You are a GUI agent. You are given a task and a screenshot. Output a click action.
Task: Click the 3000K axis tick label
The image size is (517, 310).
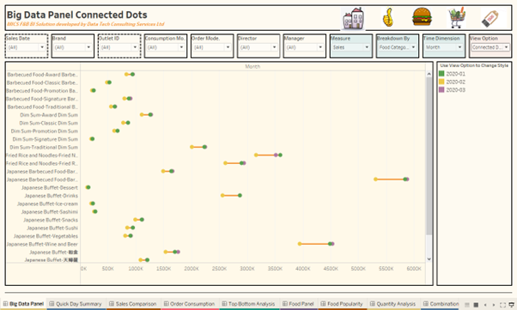[247, 269]
